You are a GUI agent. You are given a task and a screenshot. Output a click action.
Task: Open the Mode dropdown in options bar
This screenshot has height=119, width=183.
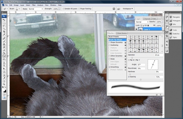click(x=36, y=9)
